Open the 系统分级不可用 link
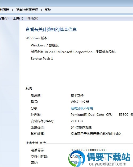 pos(82,108)
